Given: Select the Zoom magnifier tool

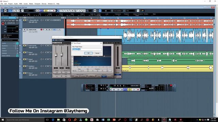Looking at the screenshot, I should click(x=70, y=11).
